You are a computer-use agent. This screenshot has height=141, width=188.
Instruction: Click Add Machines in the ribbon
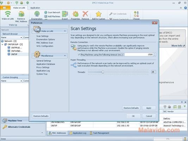(52, 16)
